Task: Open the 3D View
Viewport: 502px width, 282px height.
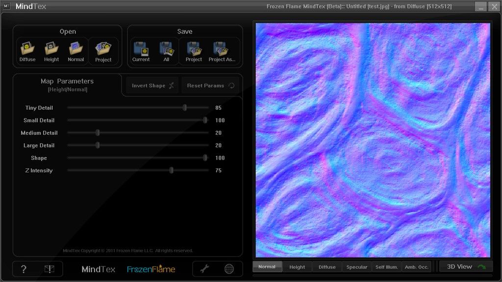Action: click(466, 267)
